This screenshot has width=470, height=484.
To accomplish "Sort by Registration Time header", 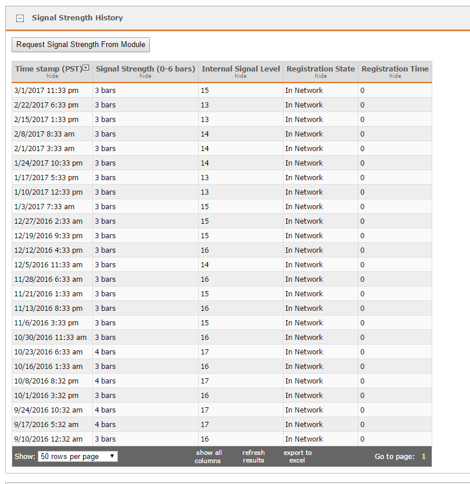I will coord(395,69).
